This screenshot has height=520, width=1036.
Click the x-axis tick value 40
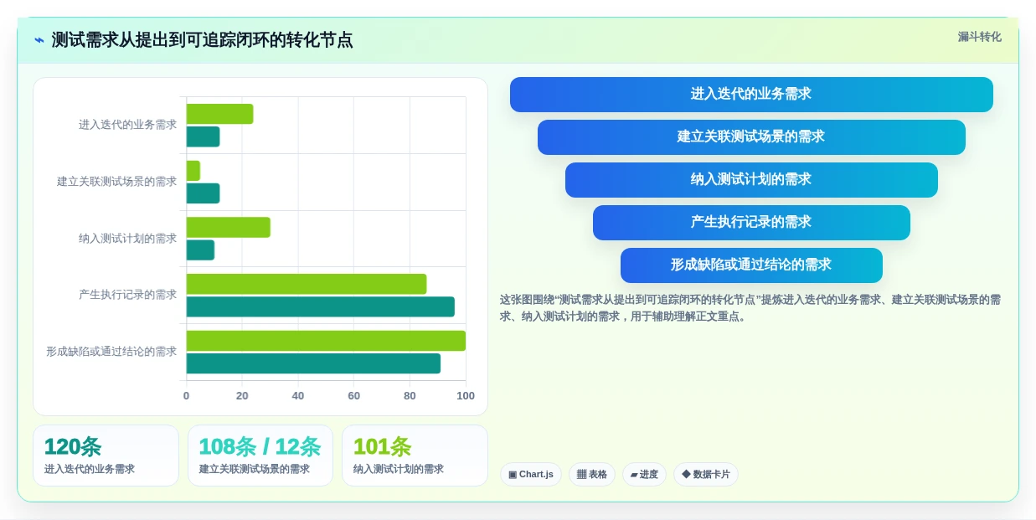tap(298, 396)
